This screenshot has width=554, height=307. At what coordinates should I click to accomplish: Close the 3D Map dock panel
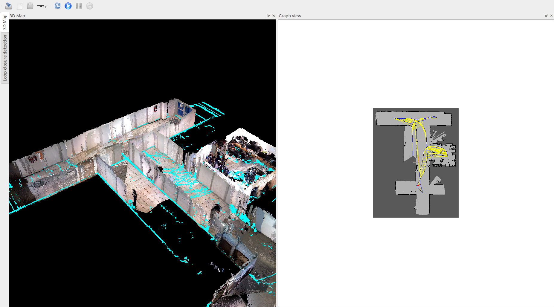pyautogui.click(x=274, y=16)
